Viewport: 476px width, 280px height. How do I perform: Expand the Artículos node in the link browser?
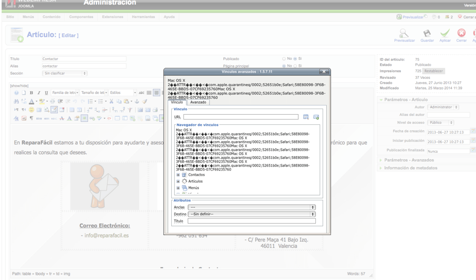pos(178,181)
